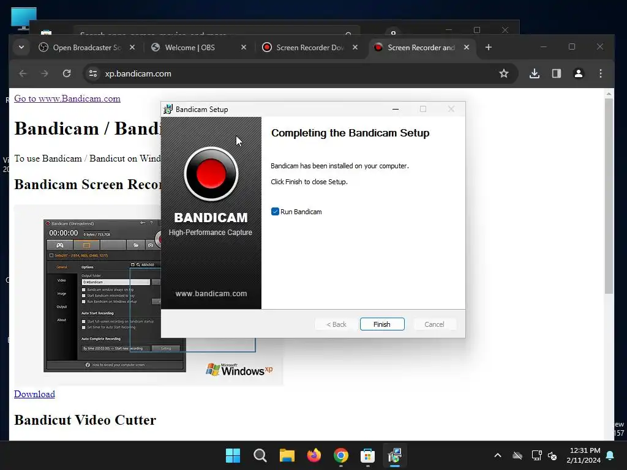Open Microsoft Store from taskbar
The height and width of the screenshot is (470, 627).
367,455
